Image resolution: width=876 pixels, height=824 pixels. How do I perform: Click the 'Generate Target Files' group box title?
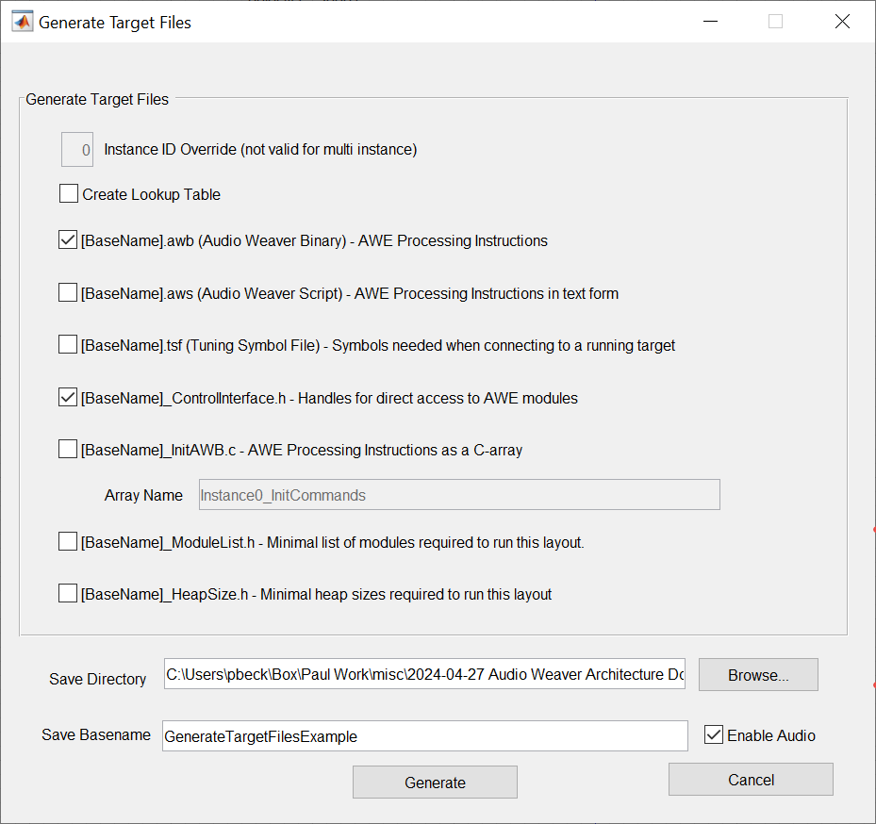[x=97, y=99]
